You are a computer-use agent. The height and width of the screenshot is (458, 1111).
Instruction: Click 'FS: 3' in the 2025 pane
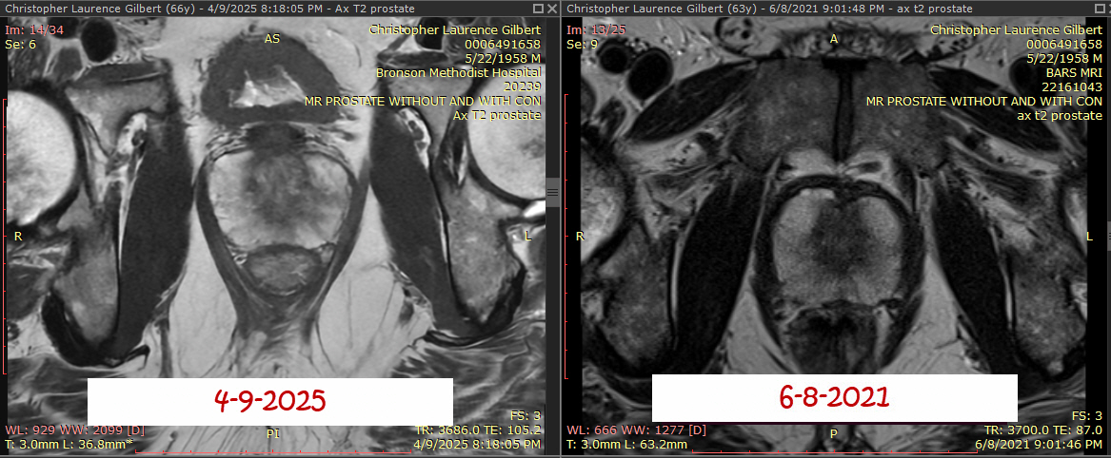click(x=526, y=415)
